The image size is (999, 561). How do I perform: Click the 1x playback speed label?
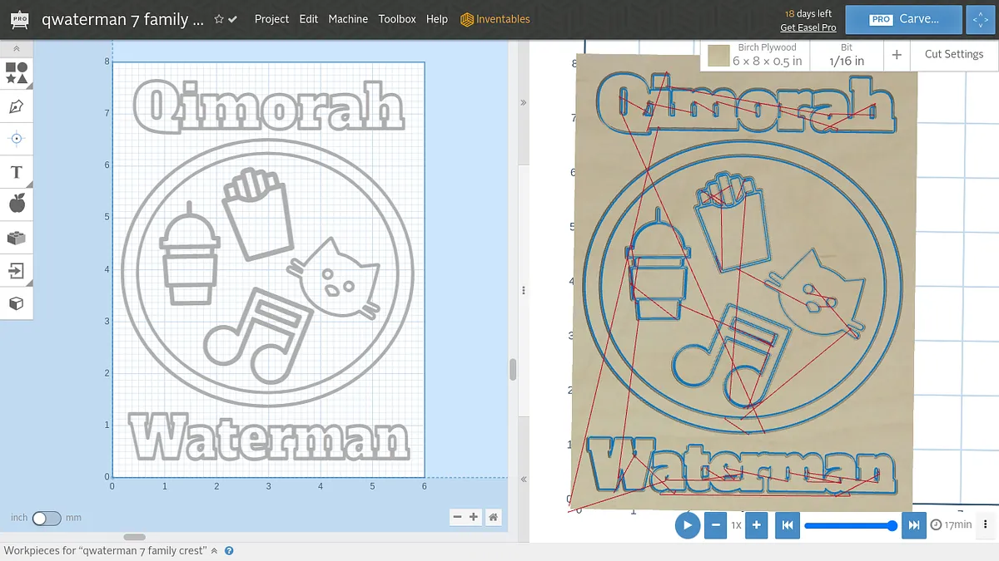point(736,525)
